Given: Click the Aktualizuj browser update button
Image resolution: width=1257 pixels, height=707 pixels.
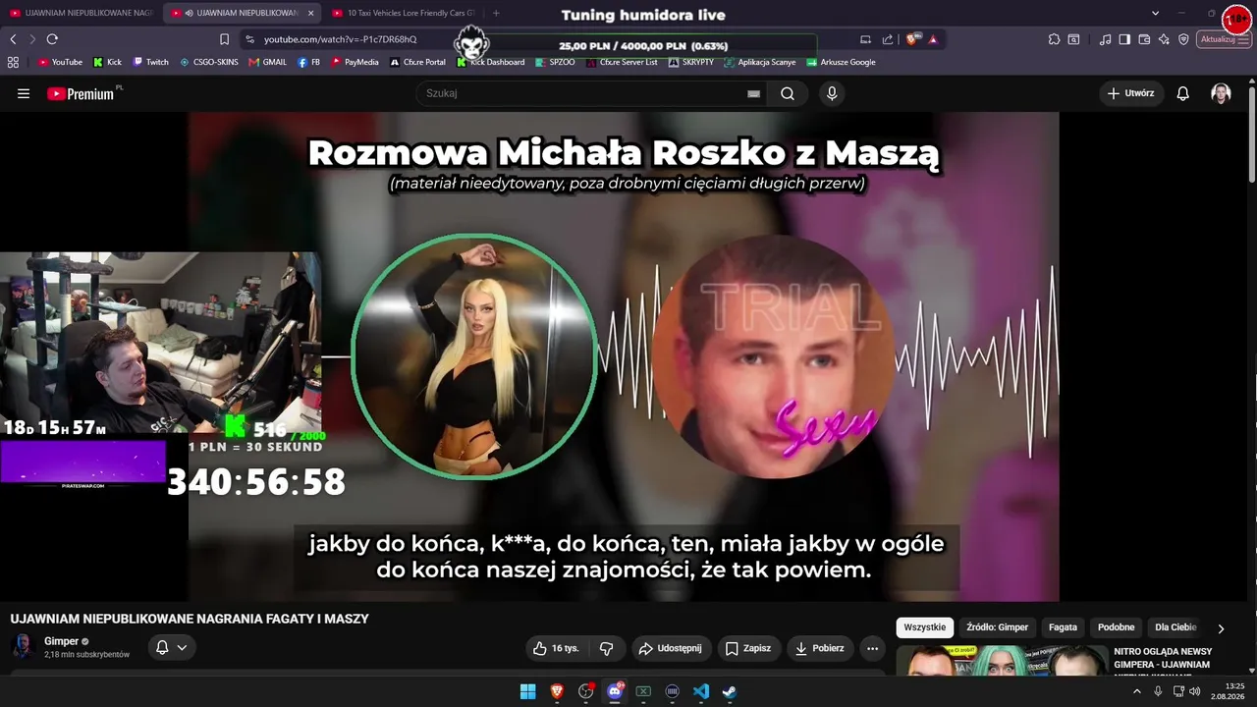Looking at the screenshot, I should click(1224, 39).
